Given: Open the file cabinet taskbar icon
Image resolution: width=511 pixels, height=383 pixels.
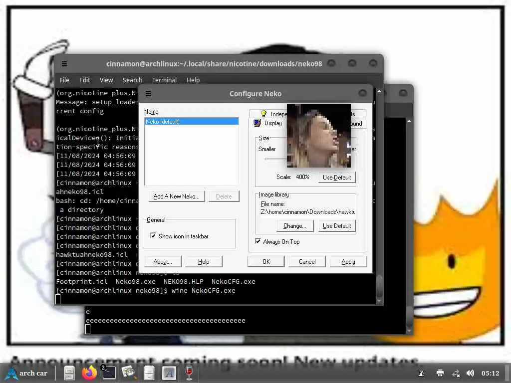Looking at the screenshot, I should (x=149, y=373).
